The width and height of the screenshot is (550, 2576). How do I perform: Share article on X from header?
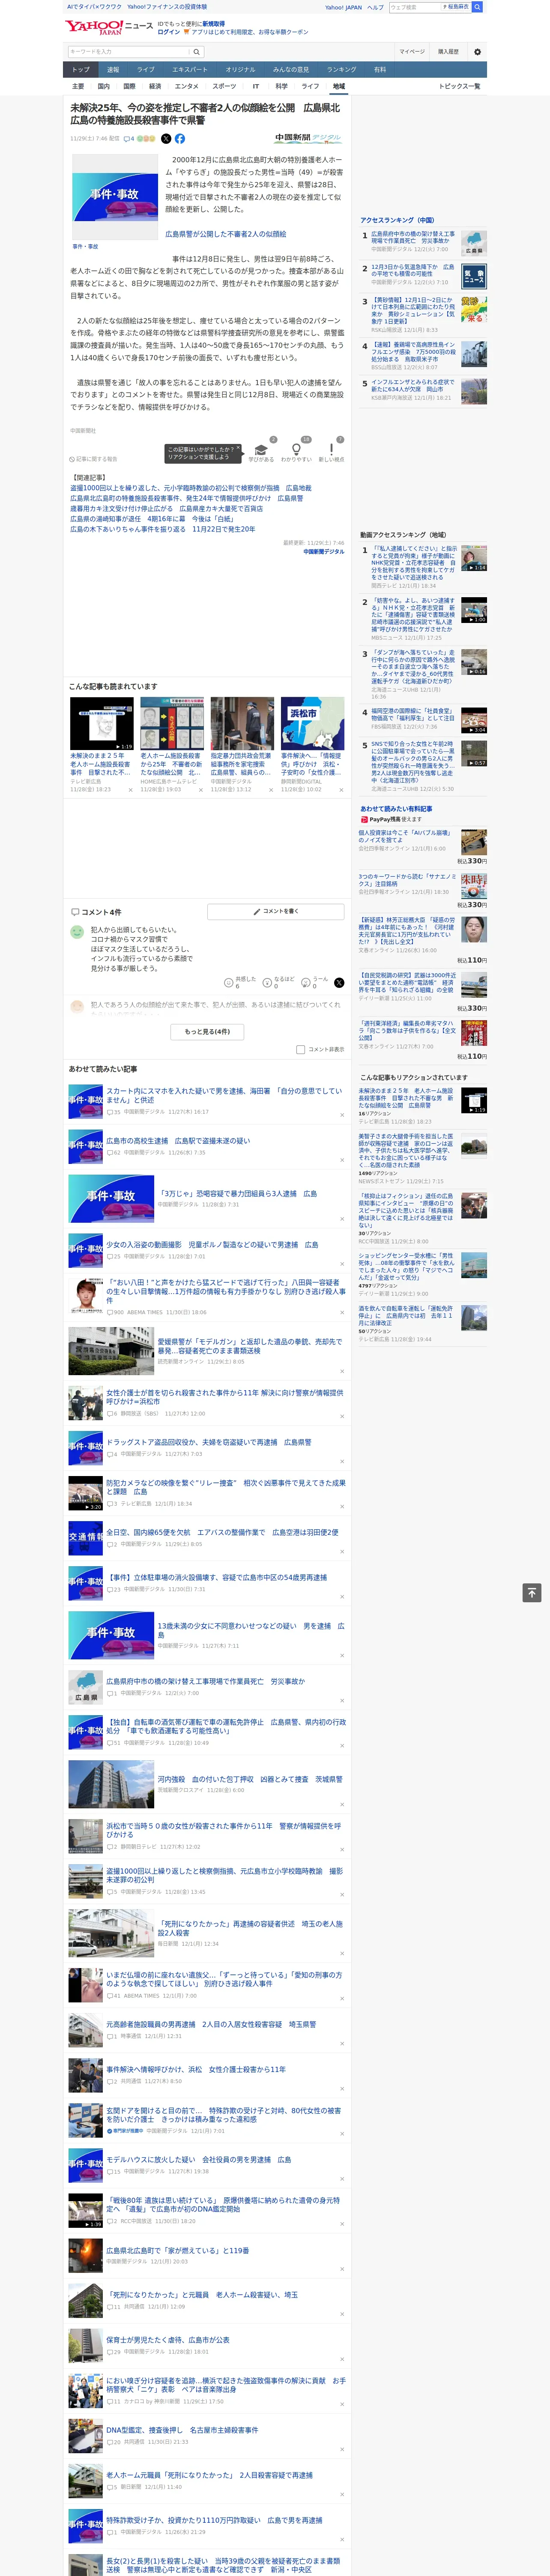point(166,139)
